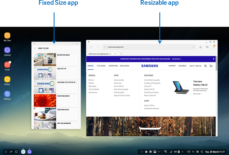Click the house notification icon in tray
The width and height of the screenshot is (229, 155).
point(146,152)
